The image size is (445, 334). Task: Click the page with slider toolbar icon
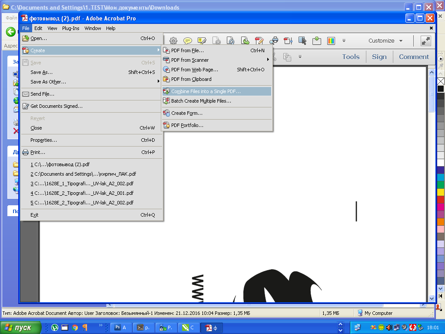[x=288, y=41]
